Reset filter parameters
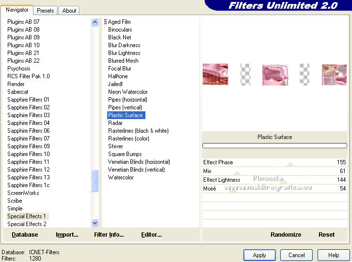 [326, 235]
